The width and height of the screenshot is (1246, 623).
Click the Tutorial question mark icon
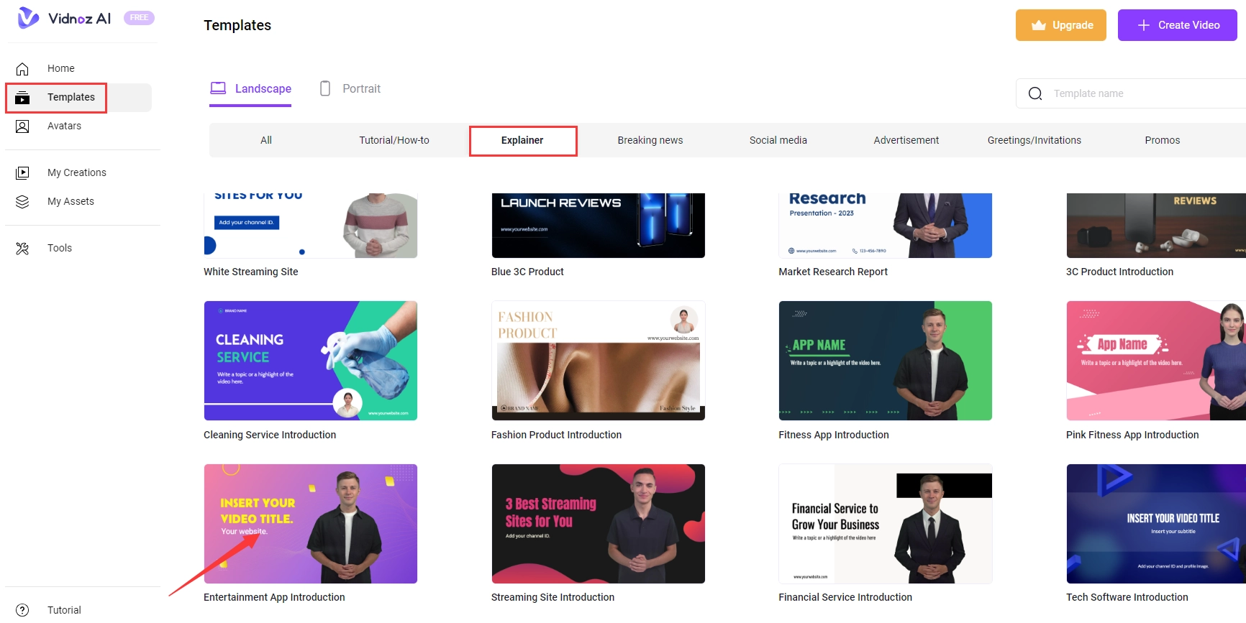click(22, 610)
